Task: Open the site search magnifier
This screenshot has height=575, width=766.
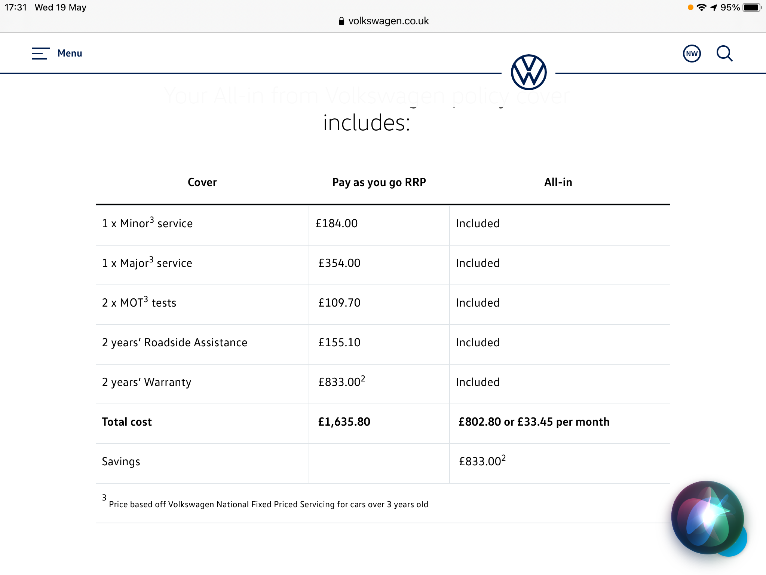Action: click(724, 53)
